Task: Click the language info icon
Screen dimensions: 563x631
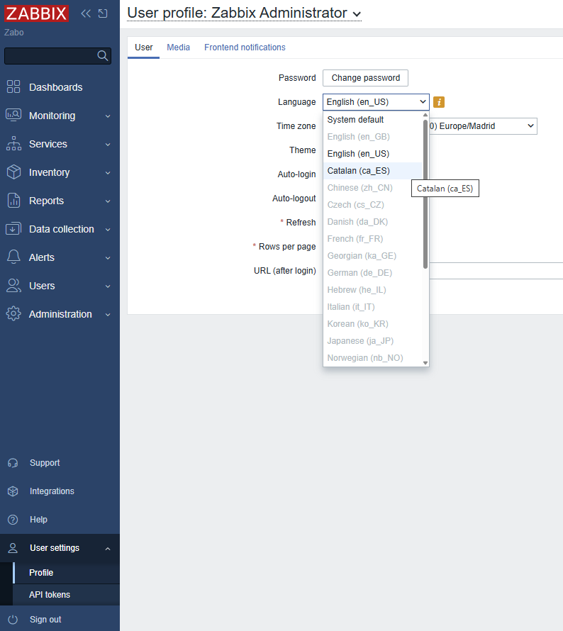Action: pos(439,102)
